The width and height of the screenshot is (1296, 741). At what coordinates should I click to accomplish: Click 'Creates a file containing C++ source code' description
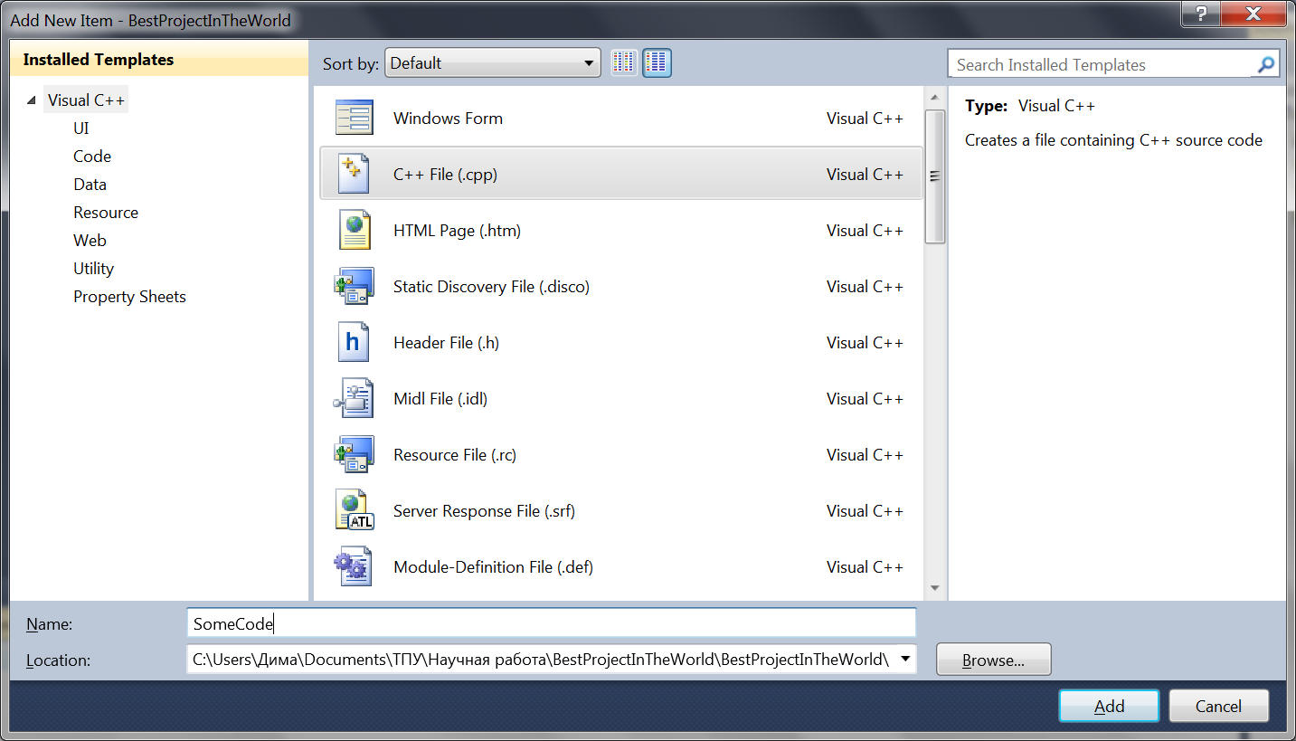tap(1113, 140)
